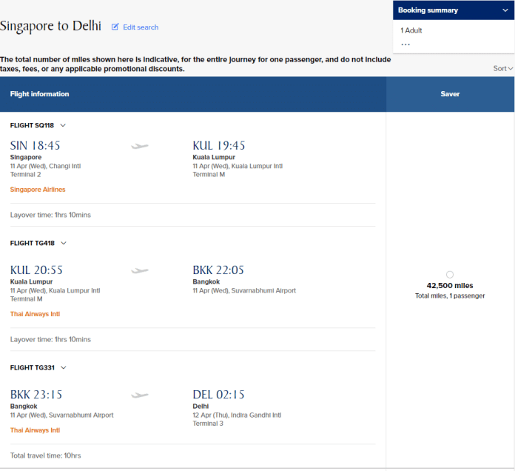Click the plane icon between KUL and BKK

140,270
